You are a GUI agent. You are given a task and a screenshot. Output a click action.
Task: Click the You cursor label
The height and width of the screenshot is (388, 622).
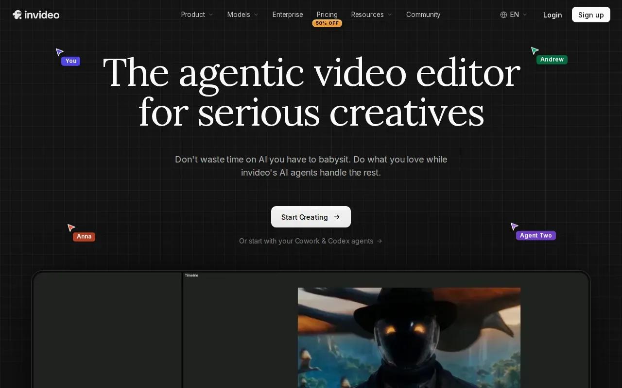(71, 61)
